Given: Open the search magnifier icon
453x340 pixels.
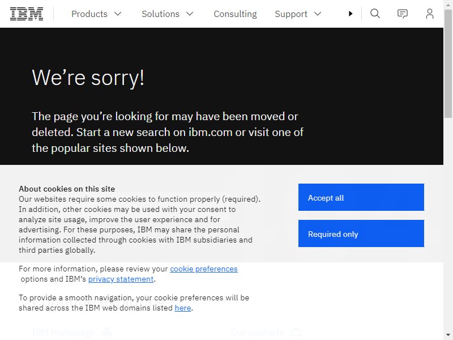Looking at the screenshot, I should point(375,14).
